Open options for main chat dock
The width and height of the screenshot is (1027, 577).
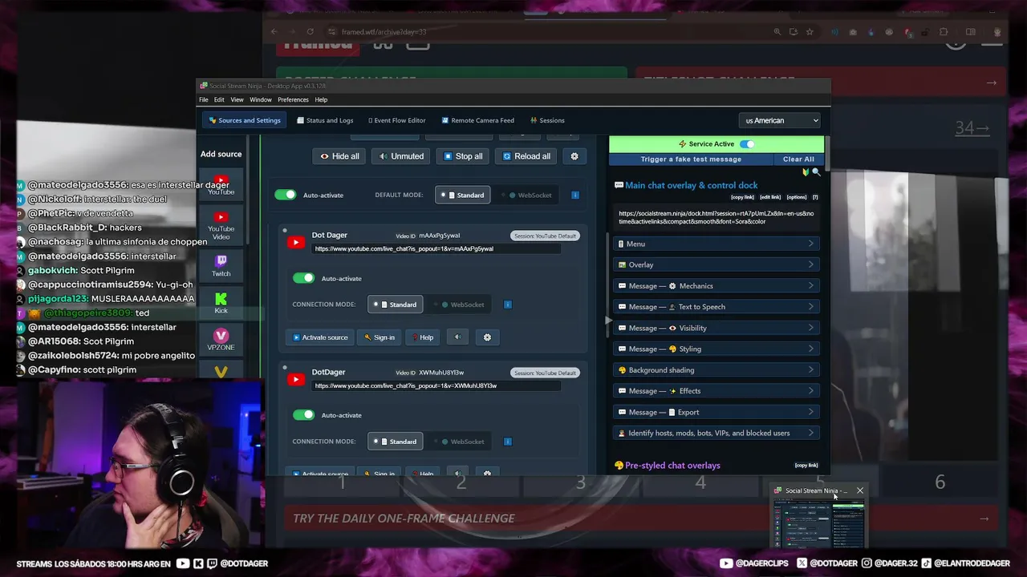coord(797,197)
